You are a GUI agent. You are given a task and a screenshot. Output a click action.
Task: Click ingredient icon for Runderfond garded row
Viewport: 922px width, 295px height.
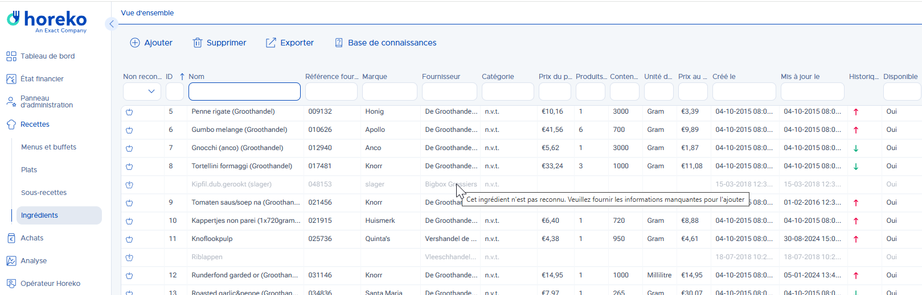click(x=129, y=276)
